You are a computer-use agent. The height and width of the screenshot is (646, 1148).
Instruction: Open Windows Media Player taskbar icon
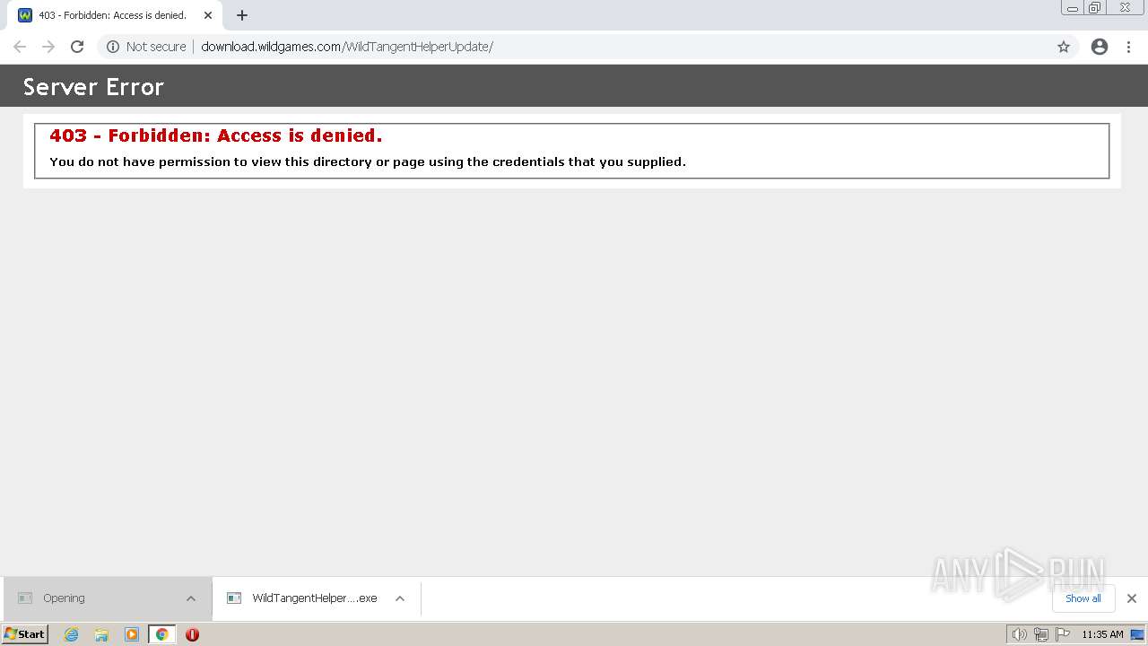tap(132, 634)
